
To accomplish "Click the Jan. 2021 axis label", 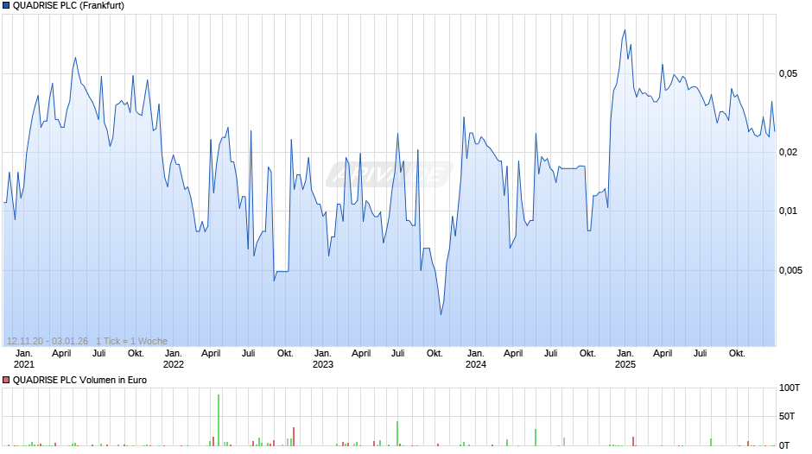I will click(24, 359).
